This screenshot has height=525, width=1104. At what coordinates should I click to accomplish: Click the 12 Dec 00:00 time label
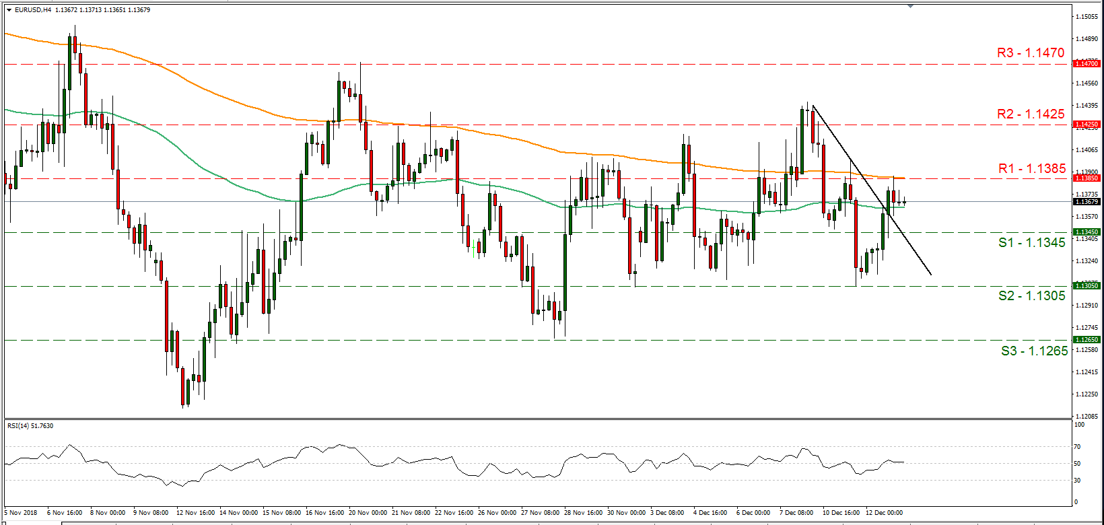885,513
